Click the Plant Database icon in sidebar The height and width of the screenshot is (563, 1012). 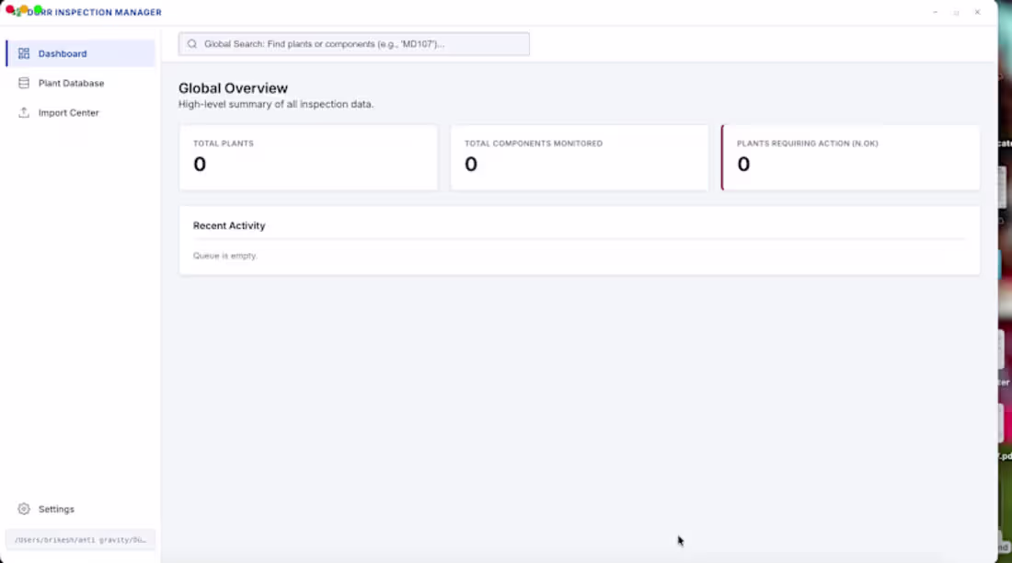coord(24,84)
